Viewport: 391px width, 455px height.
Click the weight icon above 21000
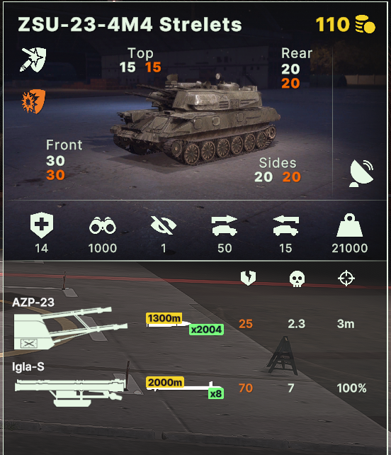point(350,225)
